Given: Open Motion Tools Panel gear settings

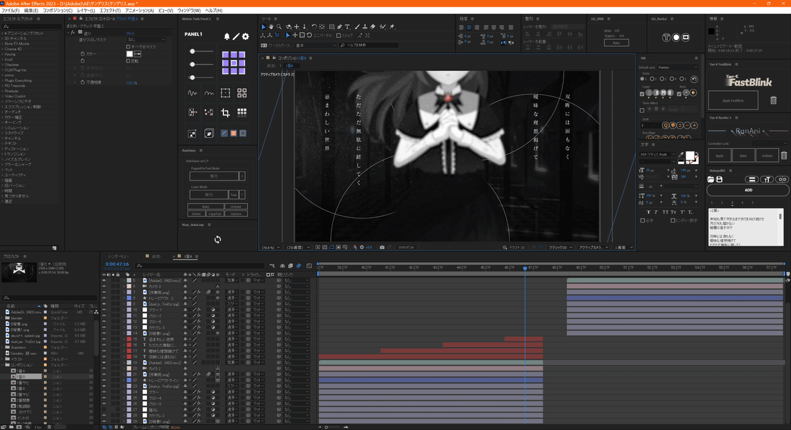Looking at the screenshot, I should pos(246,36).
